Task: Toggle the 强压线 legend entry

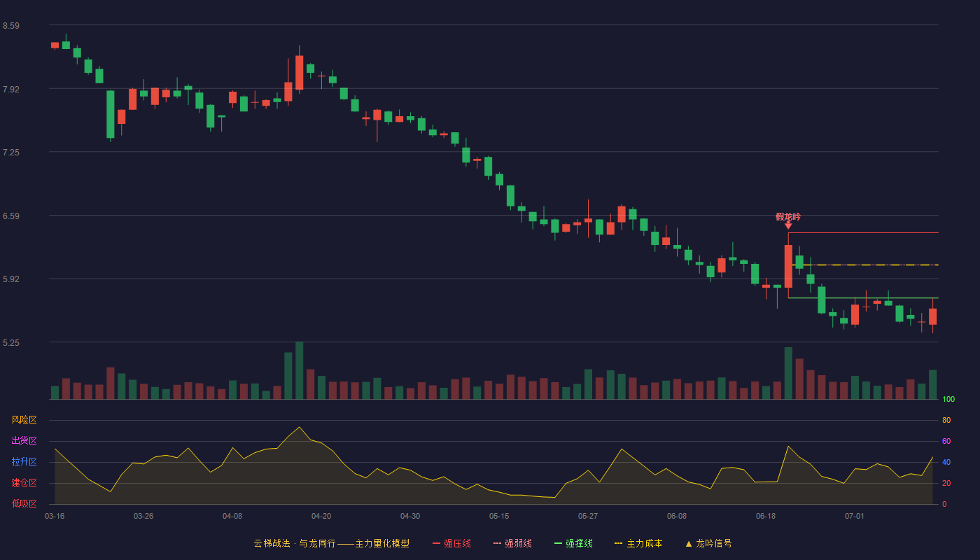Action: (x=451, y=543)
